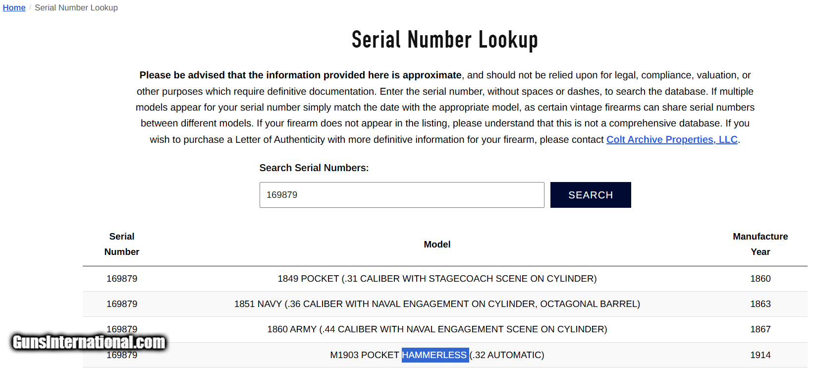
Task: Open the Colt Archive Properties, LLC link
Action: coord(671,140)
